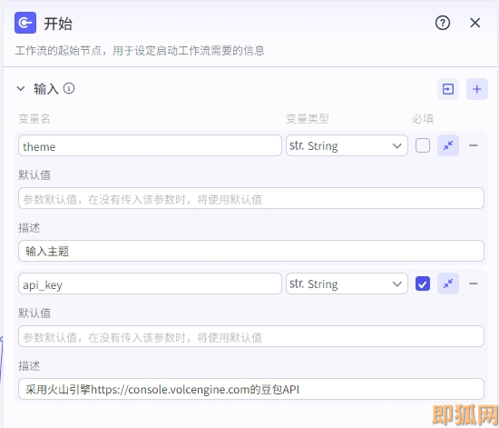The image size is (499, 428).
Task: Delete the api_key variable with minus icon
Action: 474,284
